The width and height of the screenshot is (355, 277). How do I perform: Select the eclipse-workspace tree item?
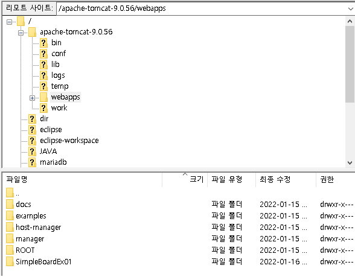click(69, 141)
